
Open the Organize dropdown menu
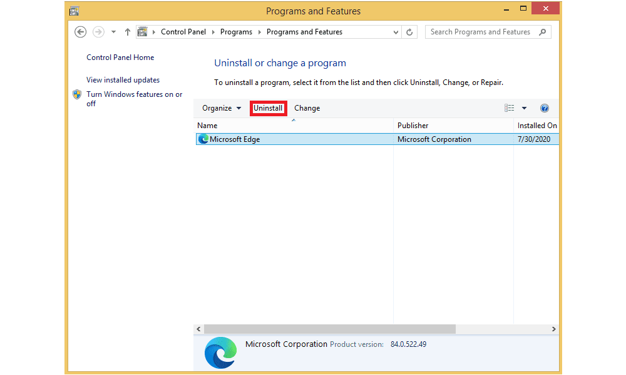point(222,108)
